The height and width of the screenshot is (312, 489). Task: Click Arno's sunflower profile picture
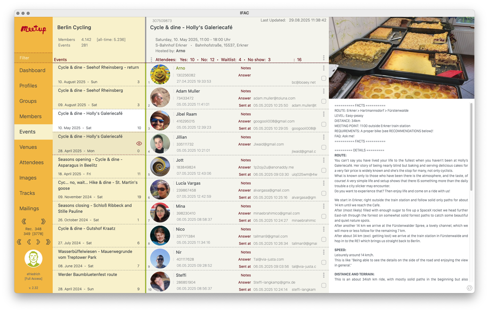160,74
